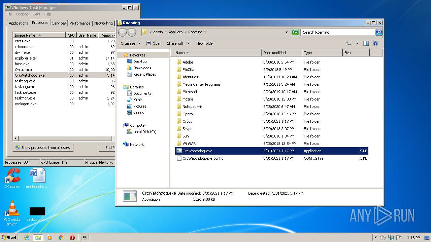Click Show processes from all users button
431x242 pixels.
43,148
